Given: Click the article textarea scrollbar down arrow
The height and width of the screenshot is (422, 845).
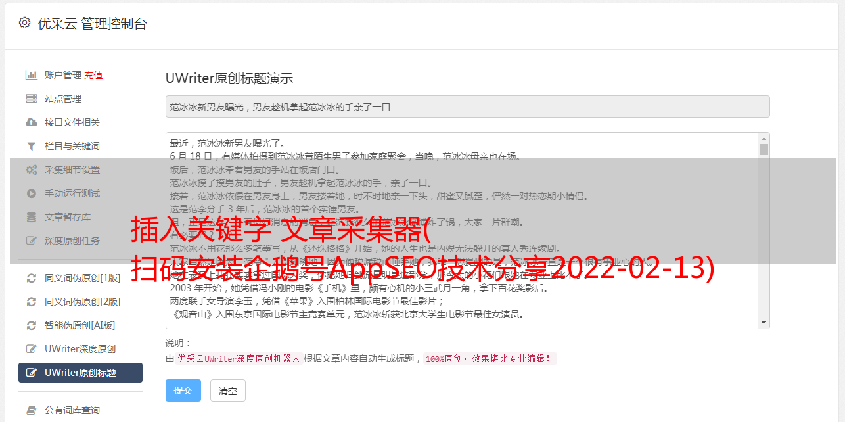Looking at the screenshot, I should point(764,323).
